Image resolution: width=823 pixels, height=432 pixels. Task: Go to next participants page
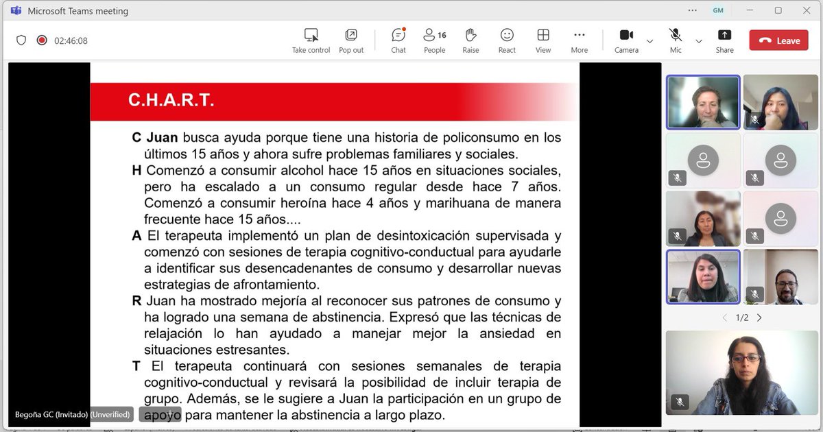coord(759,317)
